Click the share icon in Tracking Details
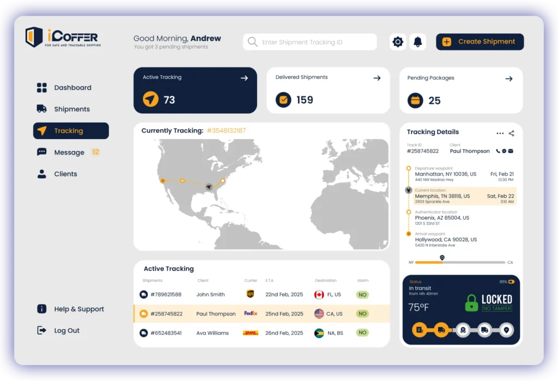This screenshot has width=558, height=381. click(511, 133)
